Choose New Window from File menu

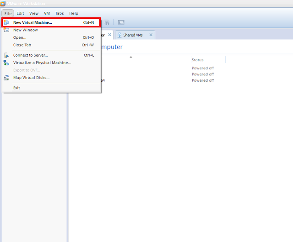pyautogui.click(x=51, y=30)
